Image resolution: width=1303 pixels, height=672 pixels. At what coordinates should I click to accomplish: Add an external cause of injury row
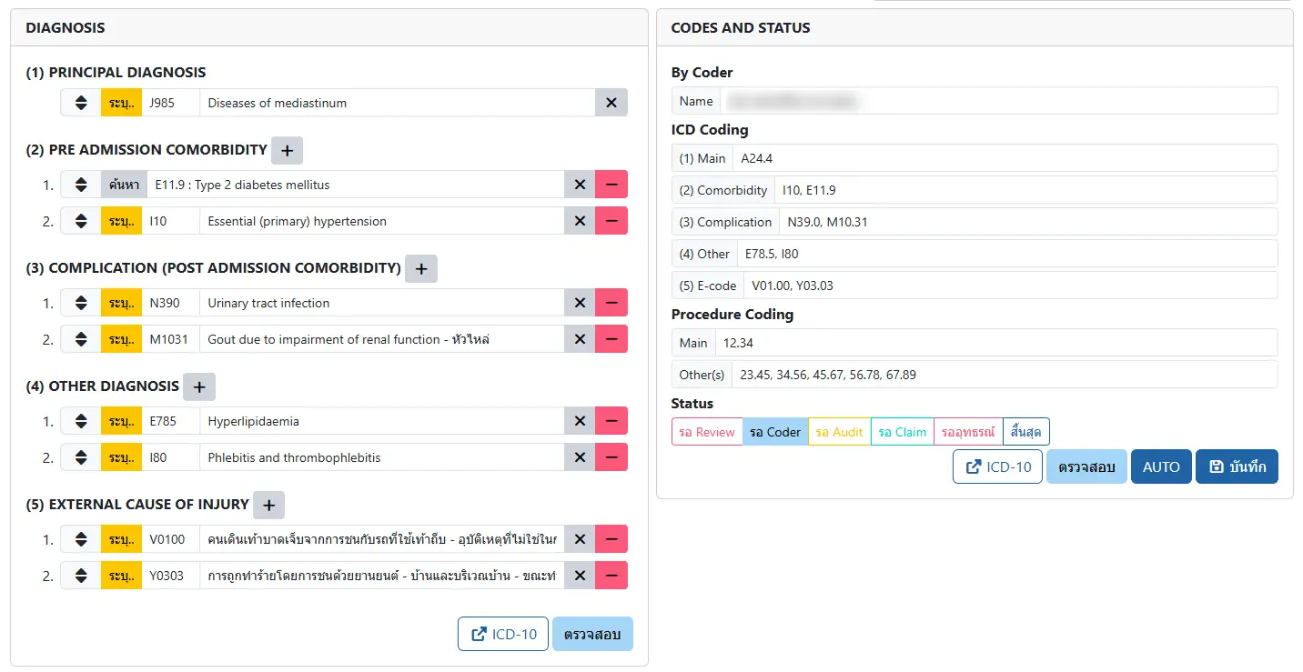(268, 505)
